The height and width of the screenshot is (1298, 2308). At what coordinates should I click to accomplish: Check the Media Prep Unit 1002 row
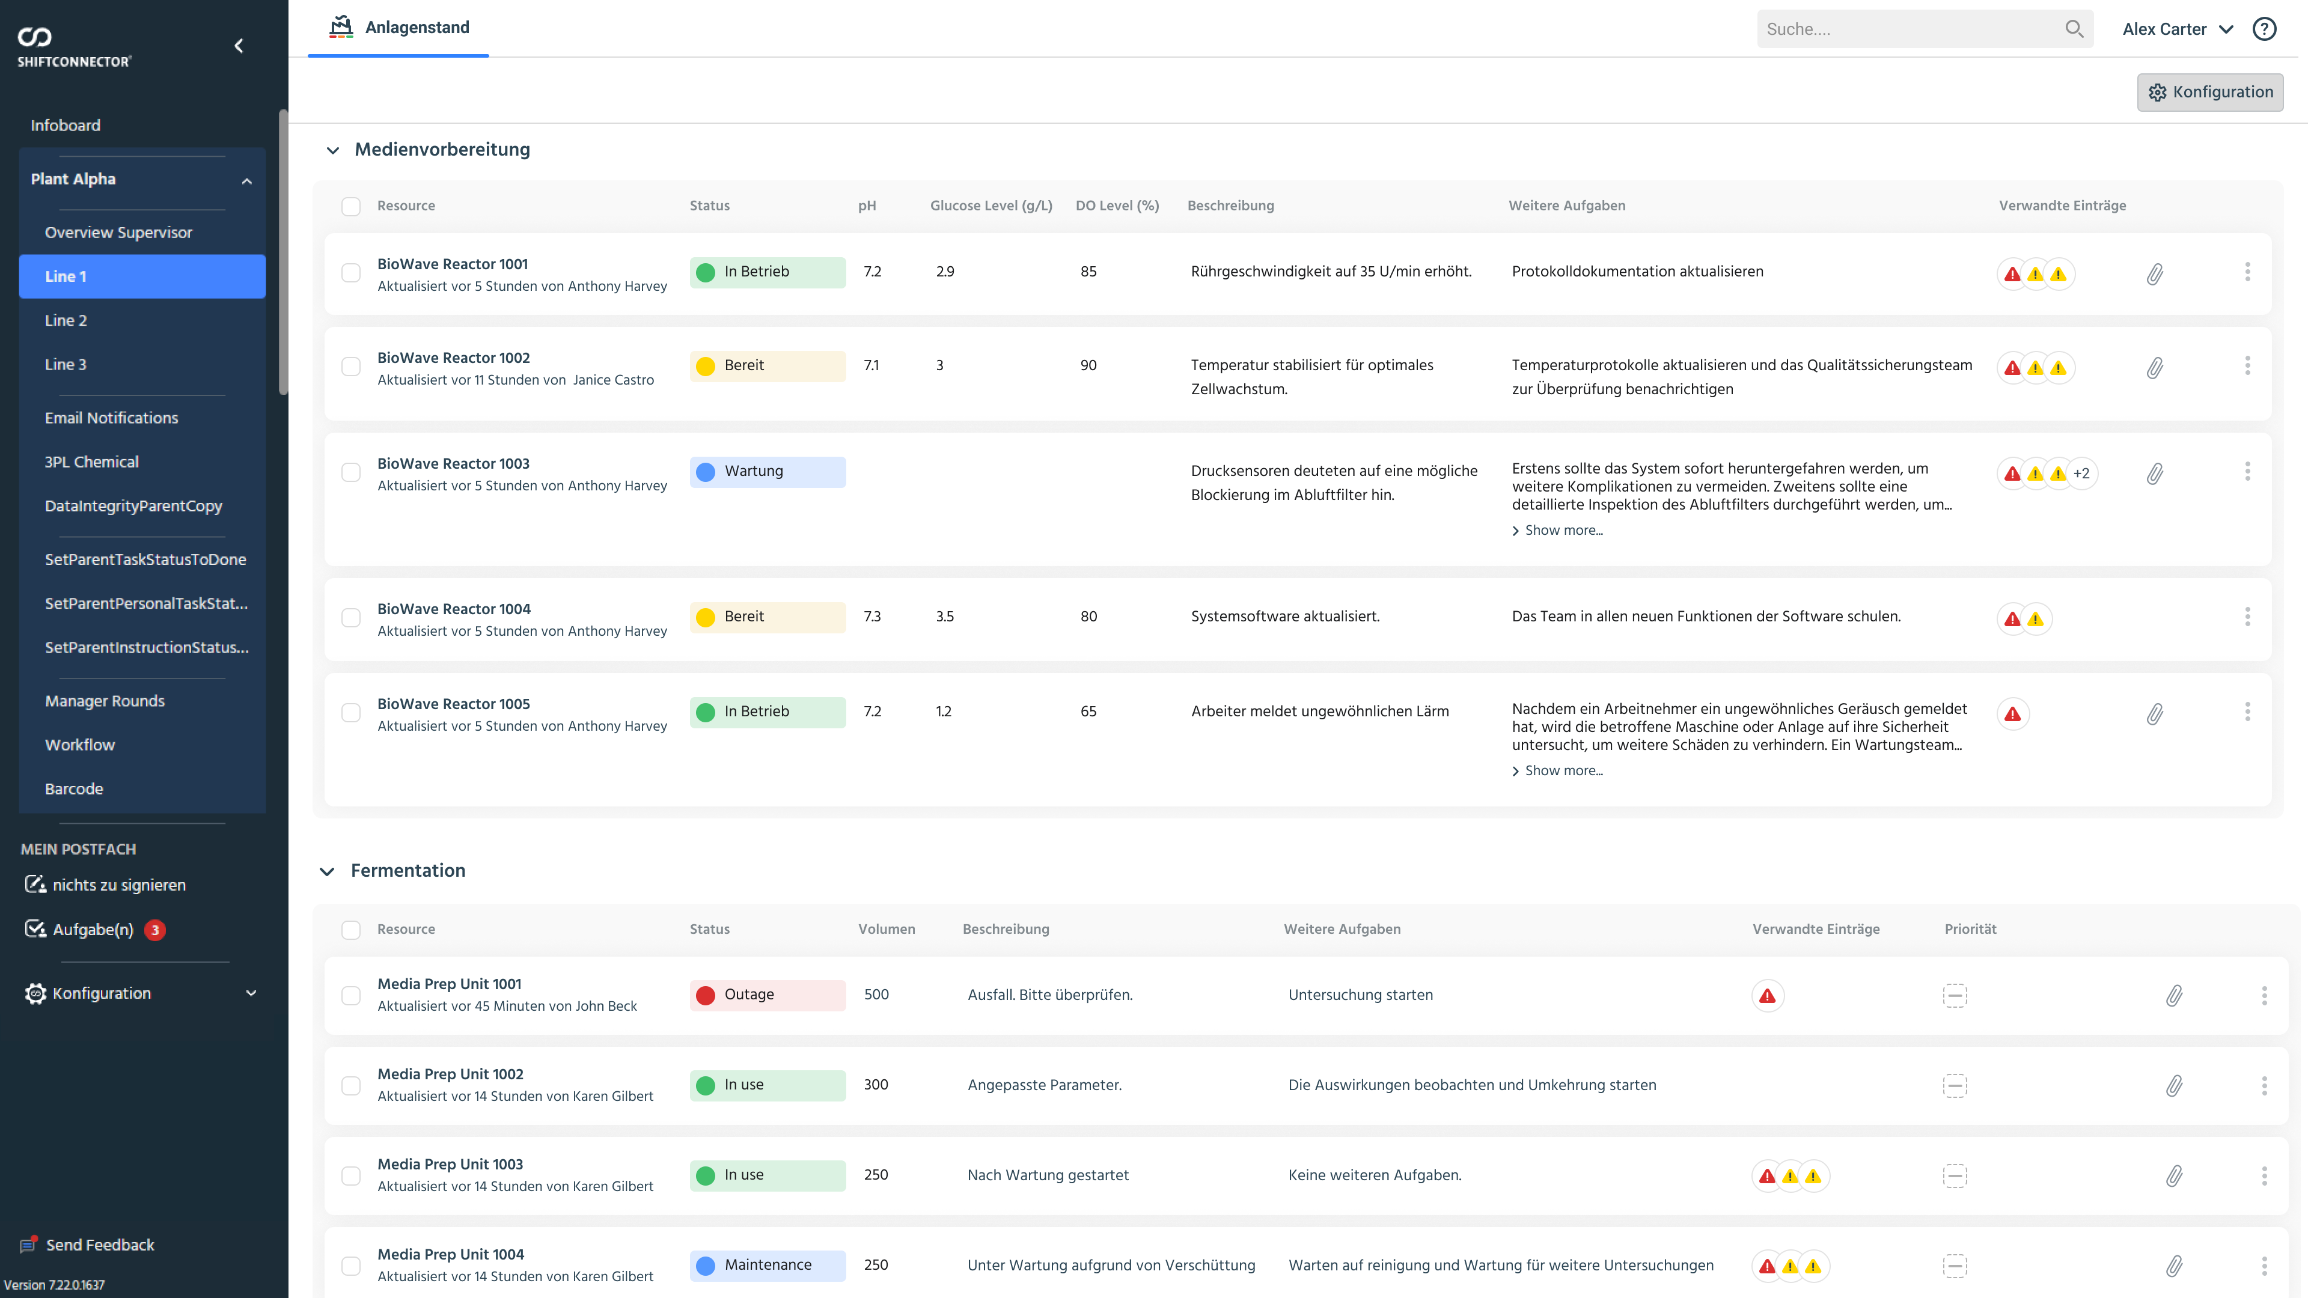tap(350, 1086)
